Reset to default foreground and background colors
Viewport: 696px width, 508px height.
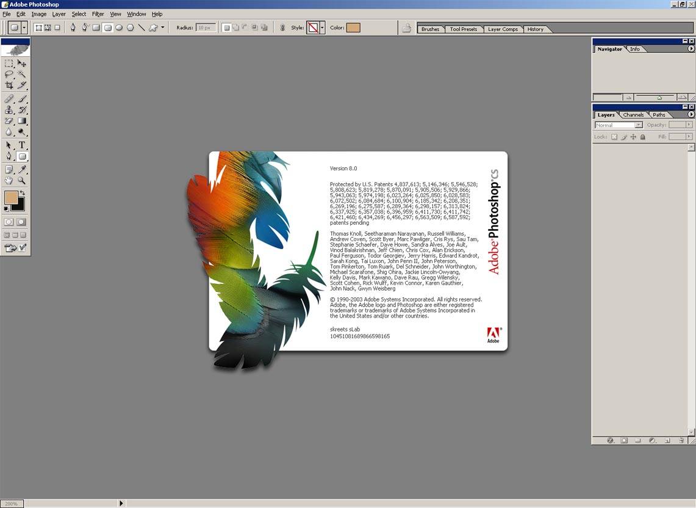click(6, 208)
